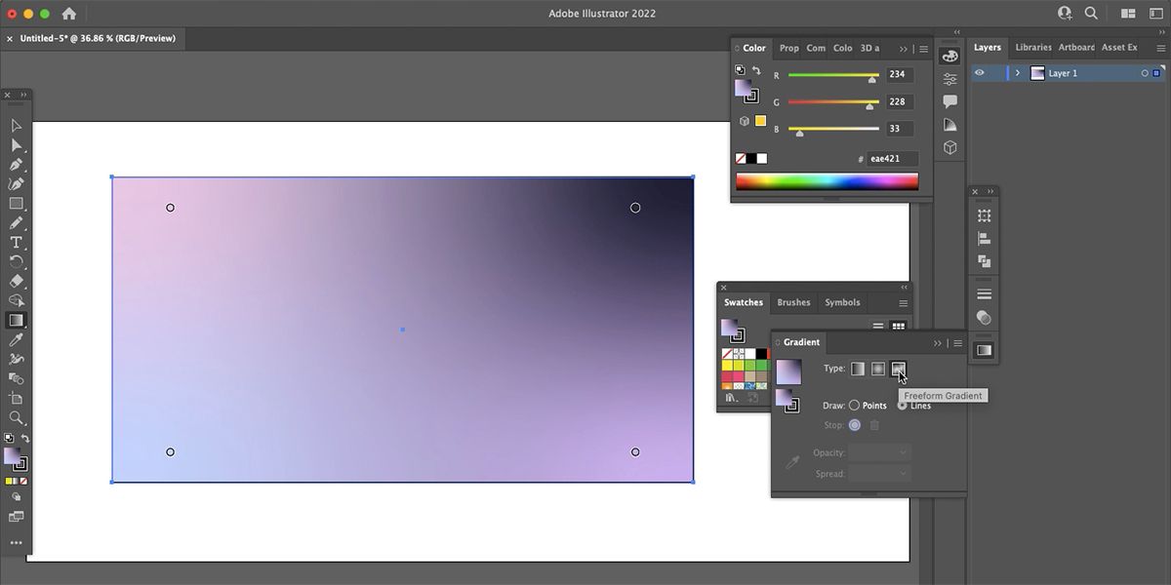Expand Layer 1 in the Layers panel
This screenshot has height=585, width=1171.
1018,72
